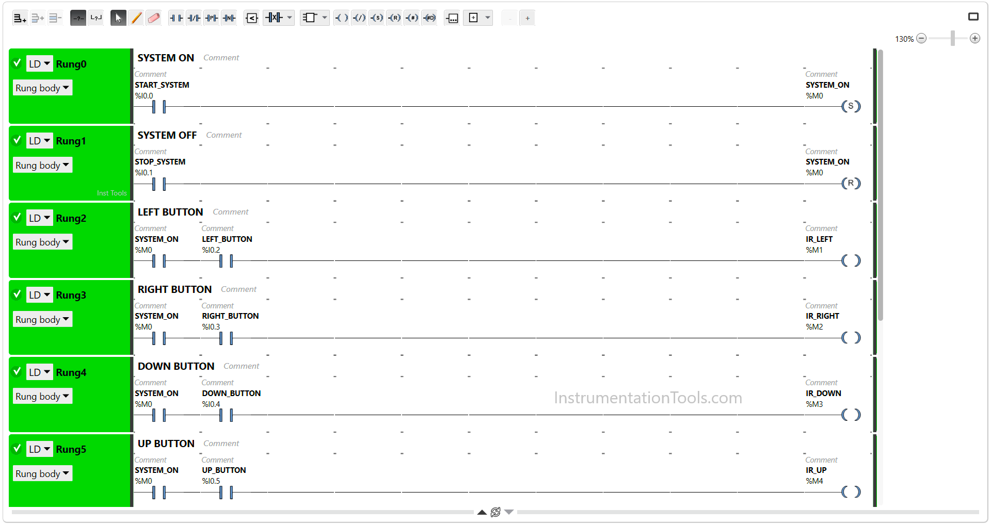The height and width of the screenshot is (525, 991).
Task: Click the zoom out minus button
Action: [921, 38]
